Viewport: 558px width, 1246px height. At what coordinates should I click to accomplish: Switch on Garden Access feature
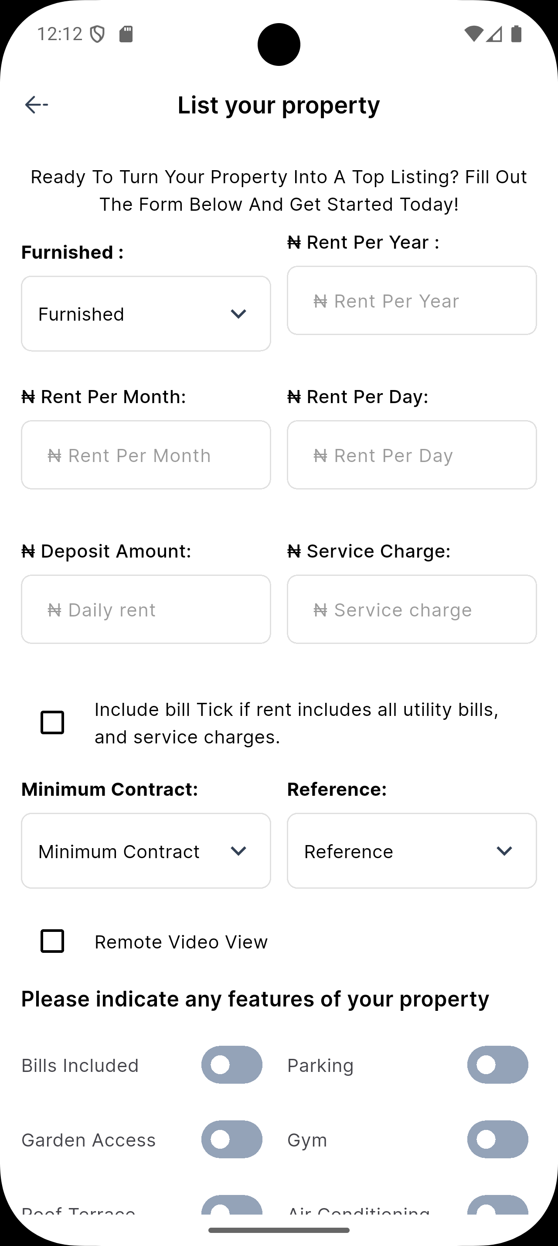232,1140
